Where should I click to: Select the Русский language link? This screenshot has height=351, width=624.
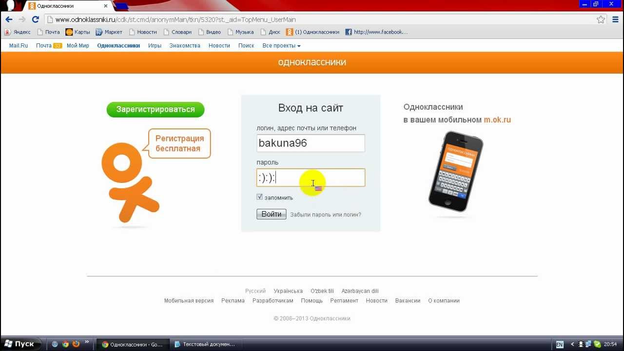[255, 291]
